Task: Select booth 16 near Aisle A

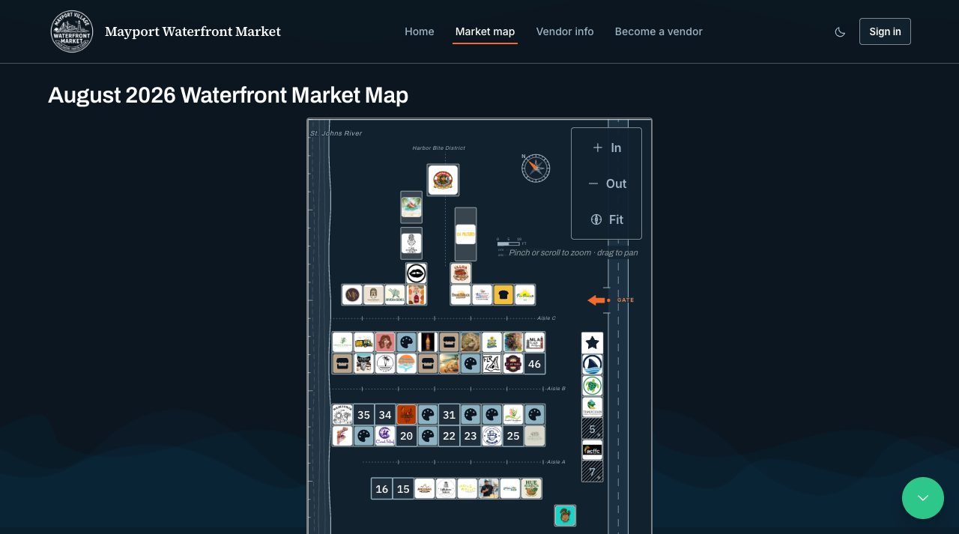Action: click(x=381, y=489)
